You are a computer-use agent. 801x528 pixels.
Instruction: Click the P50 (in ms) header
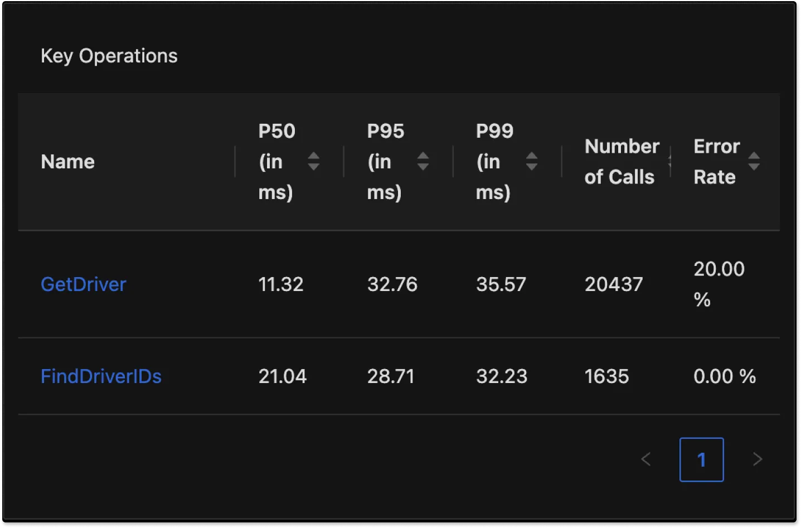(277, 162)
